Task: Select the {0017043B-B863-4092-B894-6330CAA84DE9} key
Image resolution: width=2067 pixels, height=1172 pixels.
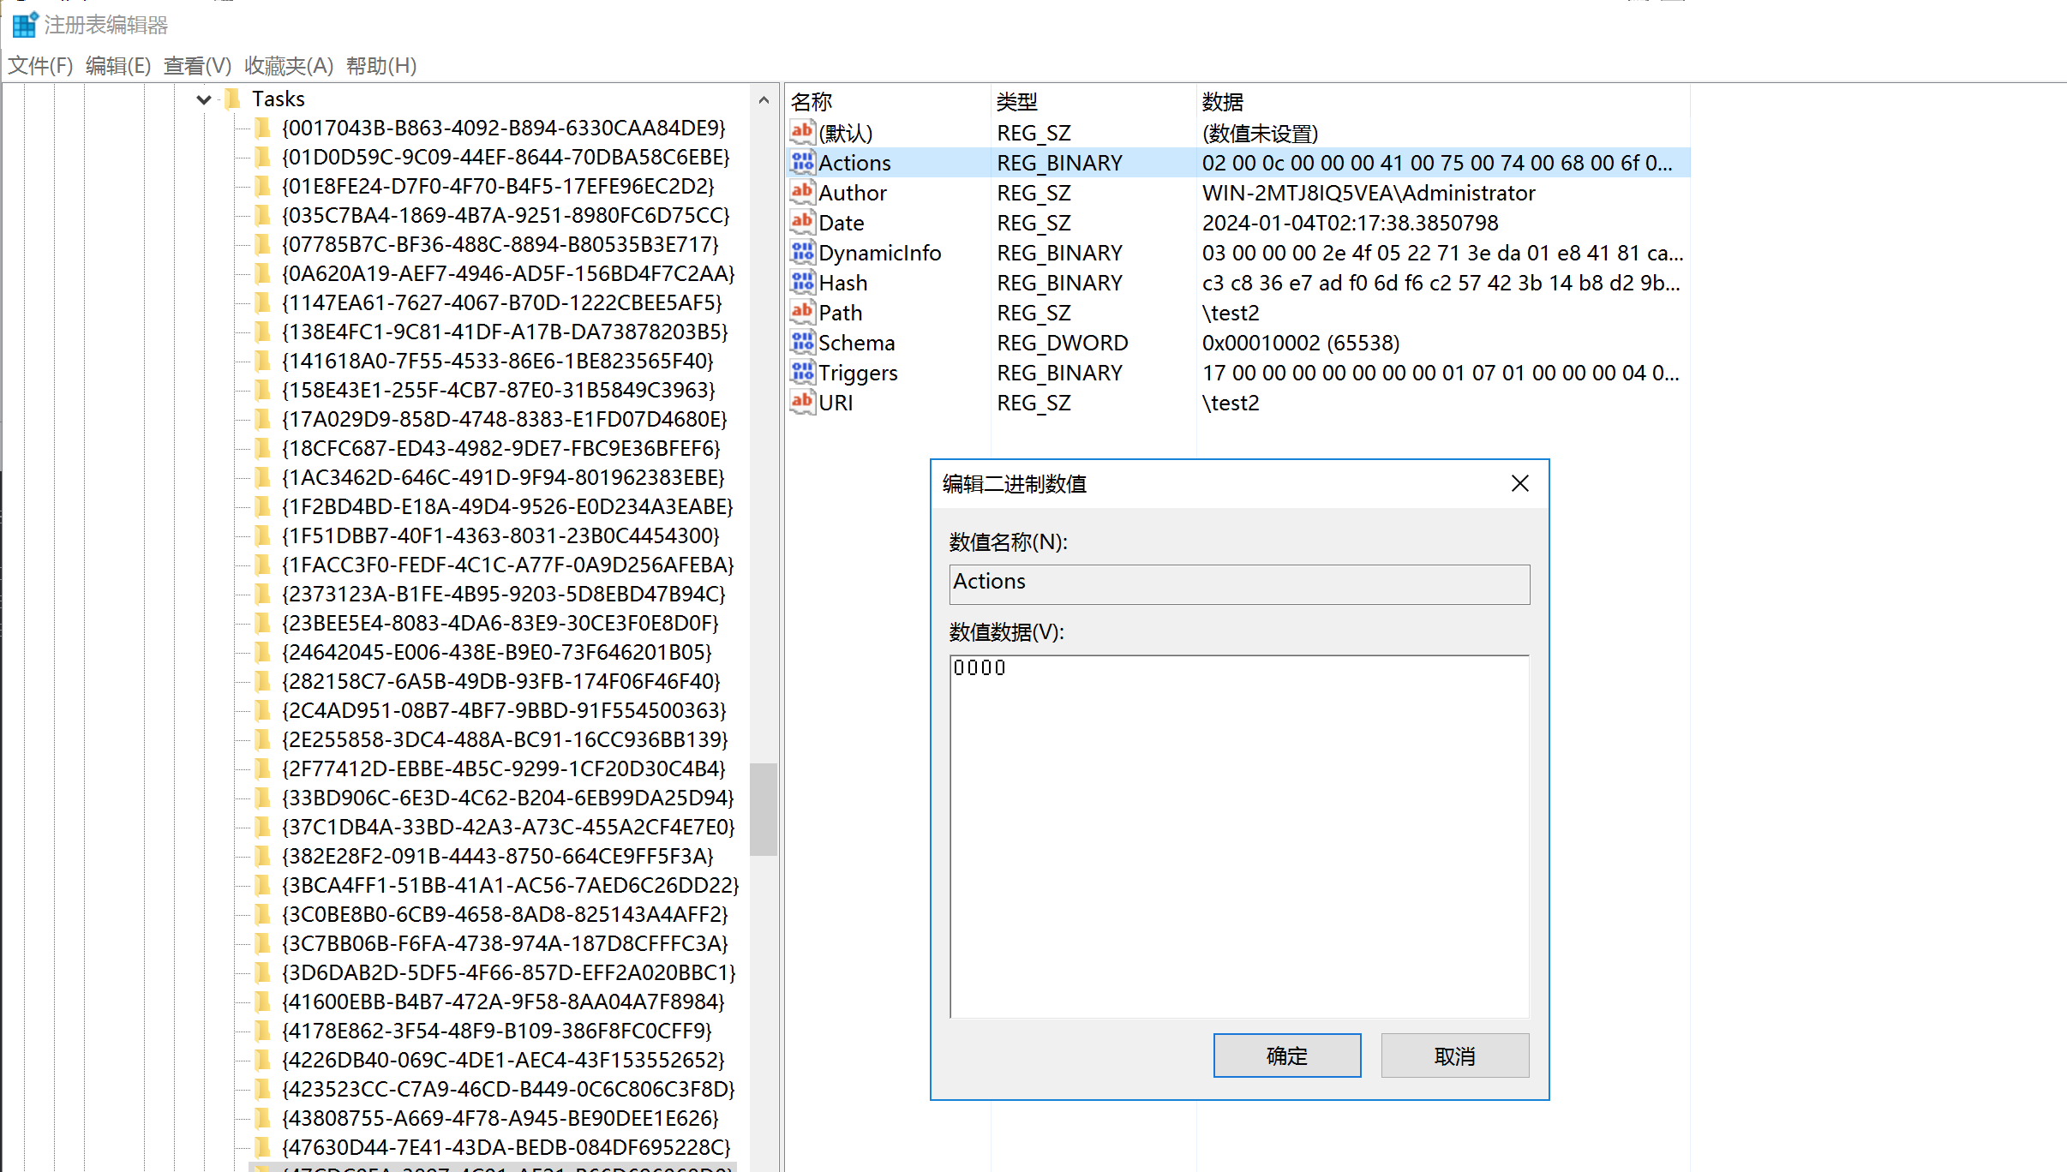Action: tap(503, 128)
